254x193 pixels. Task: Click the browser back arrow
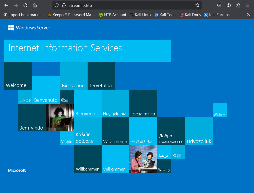6,5
